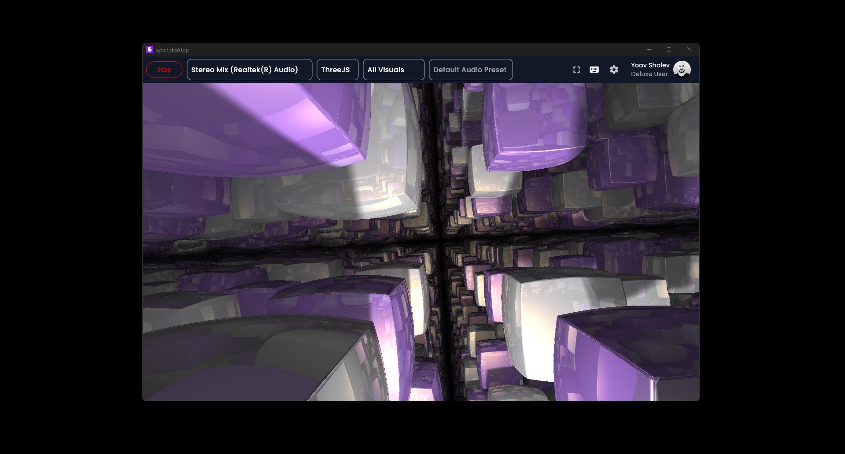
Task: Click the fractal visualizer canvas
Action: click(421, 242)
